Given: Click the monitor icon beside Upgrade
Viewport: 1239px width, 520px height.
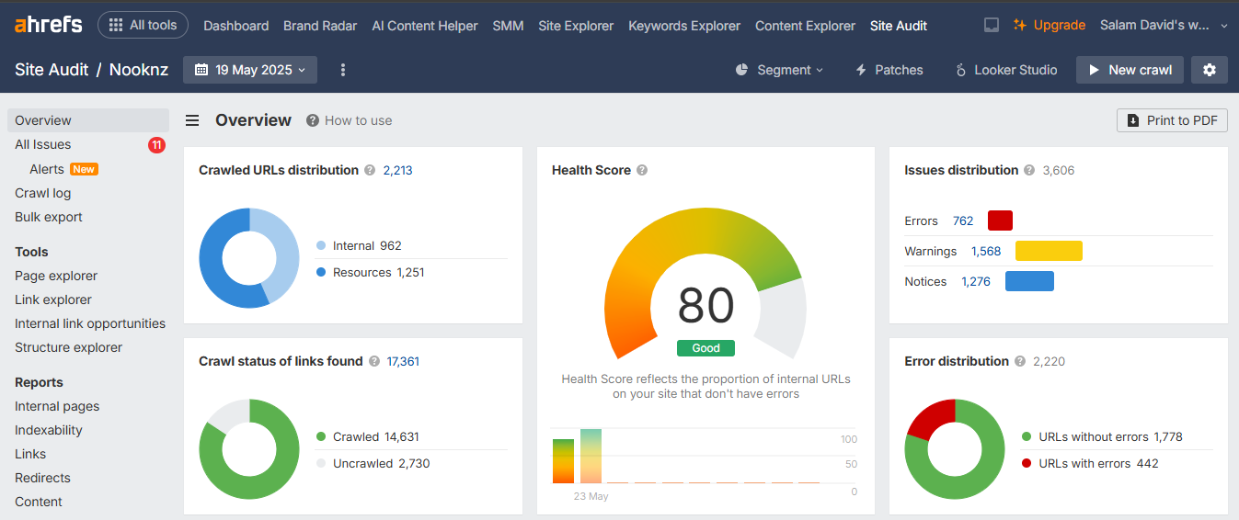Looking at the screenshot, I should (x=992, y=26).
